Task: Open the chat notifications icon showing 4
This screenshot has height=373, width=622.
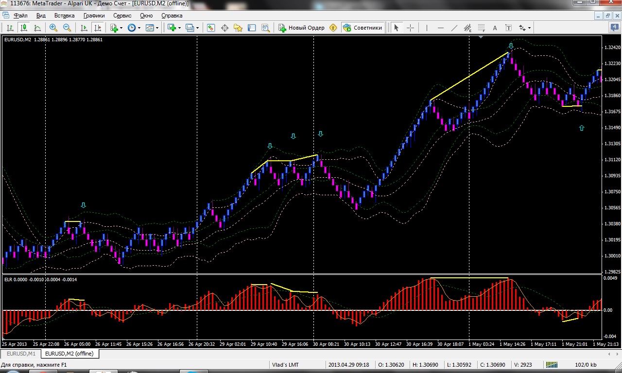Action: pyautogui.click(x=614, y=28)
